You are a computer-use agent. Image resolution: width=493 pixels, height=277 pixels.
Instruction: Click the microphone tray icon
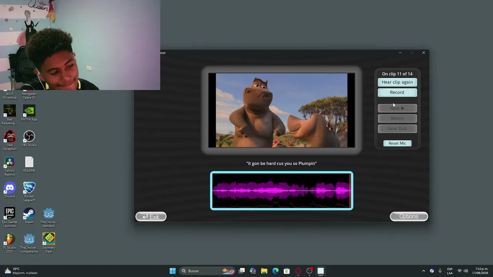440,271
